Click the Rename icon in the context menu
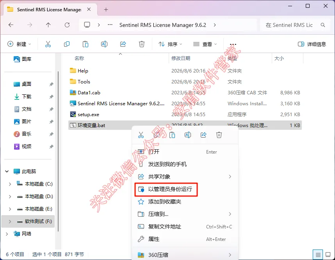Image resolution: width=335 pixels, height=260 pixels. coord(188,135)
